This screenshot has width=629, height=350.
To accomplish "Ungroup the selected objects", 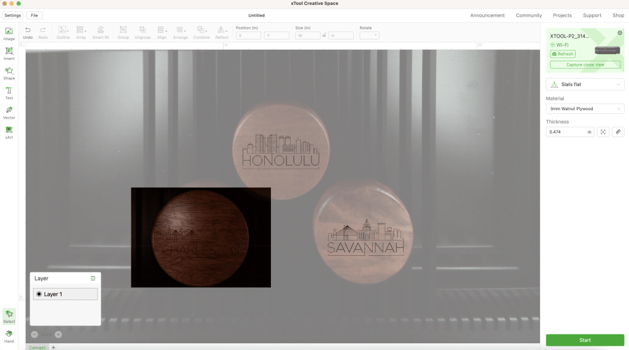I will click(143, 33).
